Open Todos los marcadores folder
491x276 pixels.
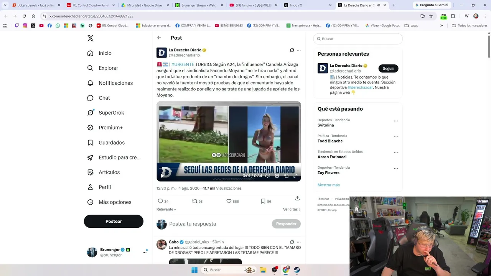(470, 26)
